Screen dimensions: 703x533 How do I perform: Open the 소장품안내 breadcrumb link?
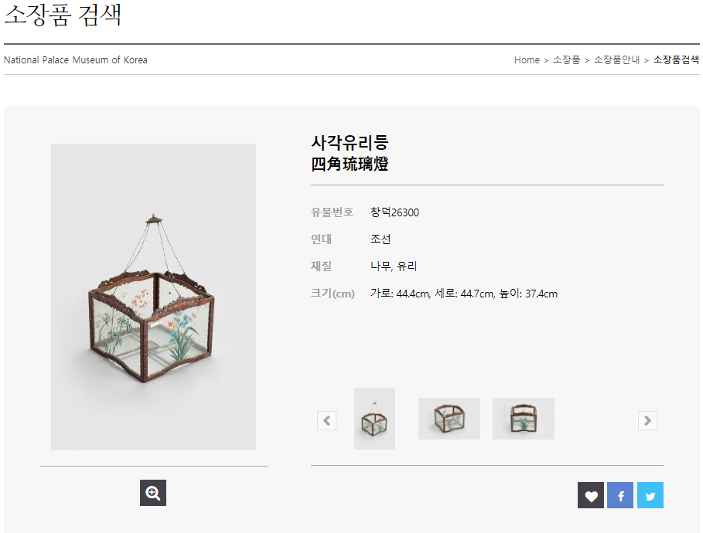[616, 60]
